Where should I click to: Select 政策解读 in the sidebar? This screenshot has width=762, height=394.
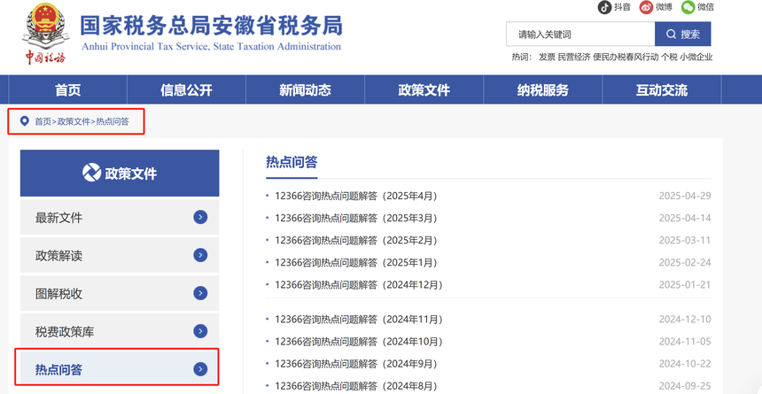120,255
